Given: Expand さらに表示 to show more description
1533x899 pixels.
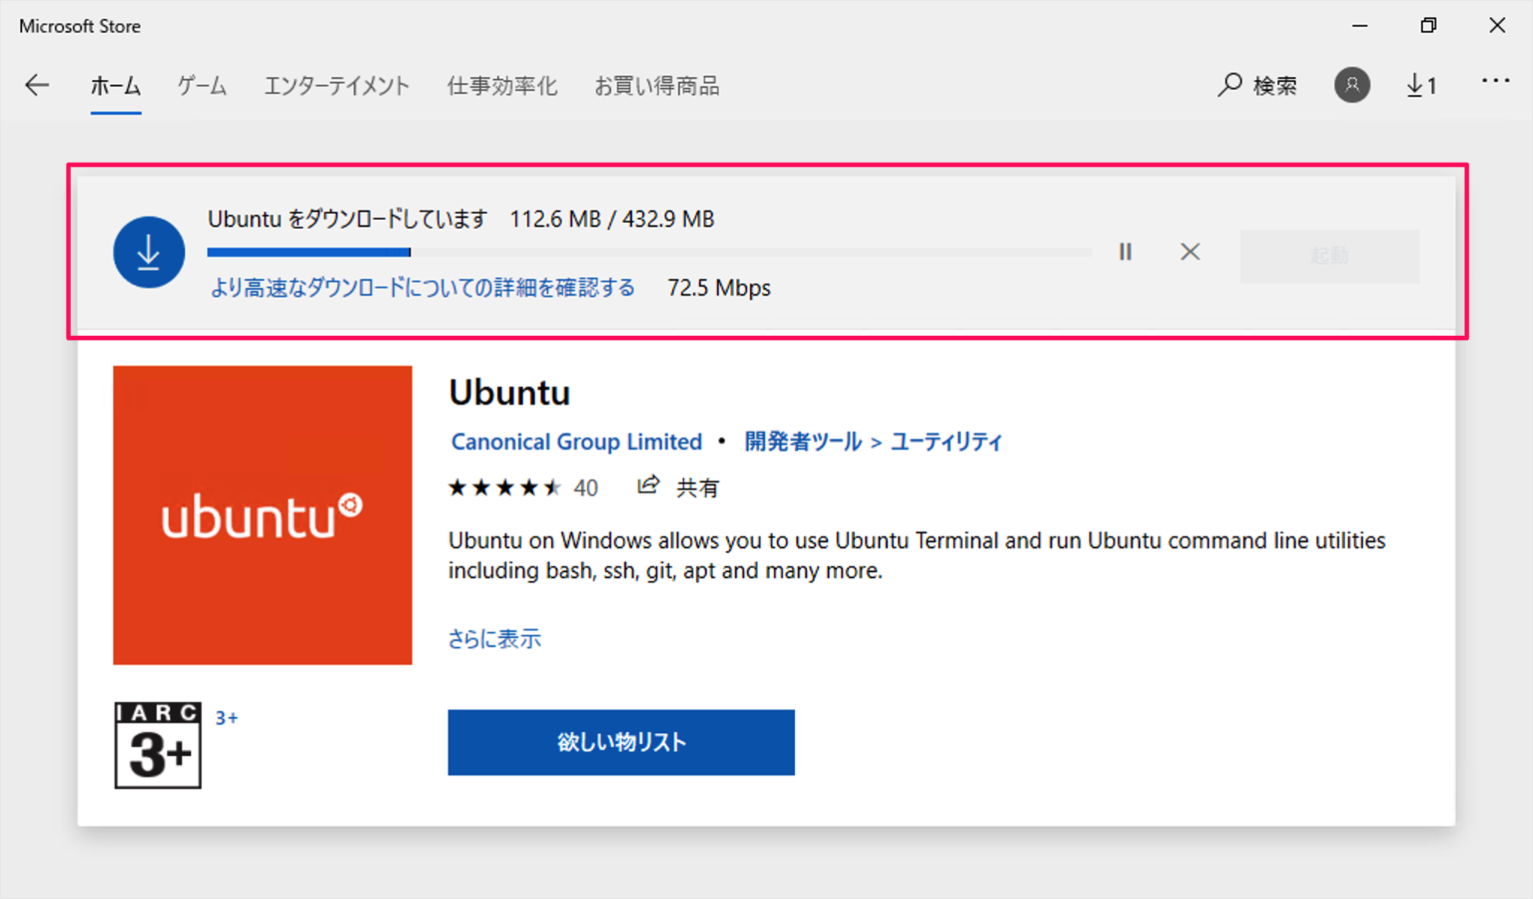Looking at the screenshot, I should click(495, 639).
